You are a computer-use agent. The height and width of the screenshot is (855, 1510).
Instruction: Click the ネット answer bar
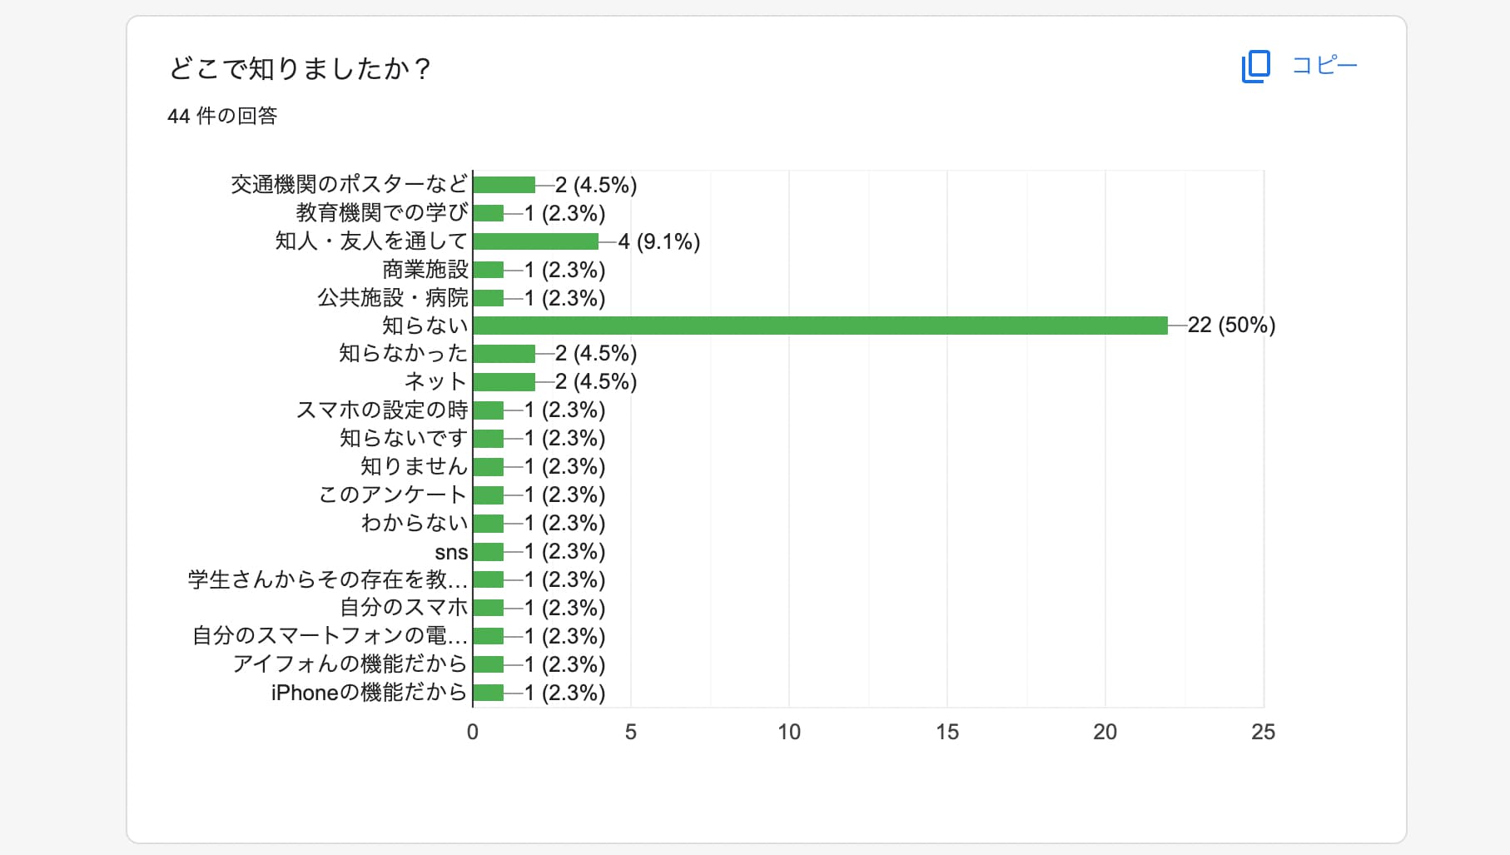pyautogui.click(x=504, y=382)
